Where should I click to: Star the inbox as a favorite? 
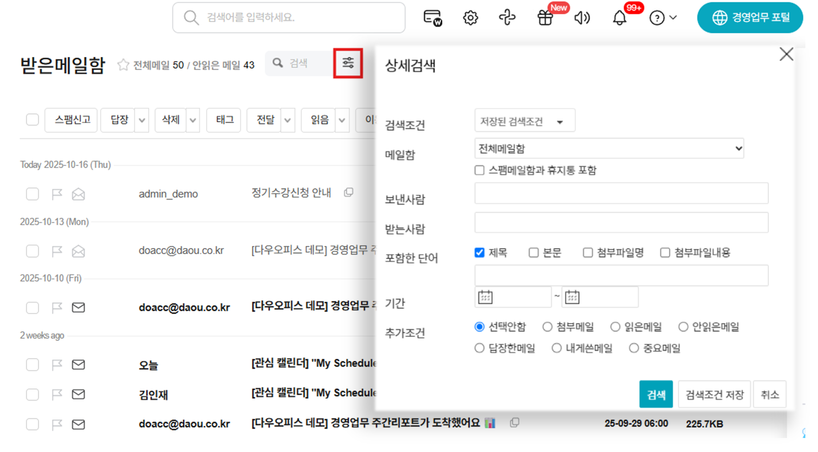pos(123,65)
